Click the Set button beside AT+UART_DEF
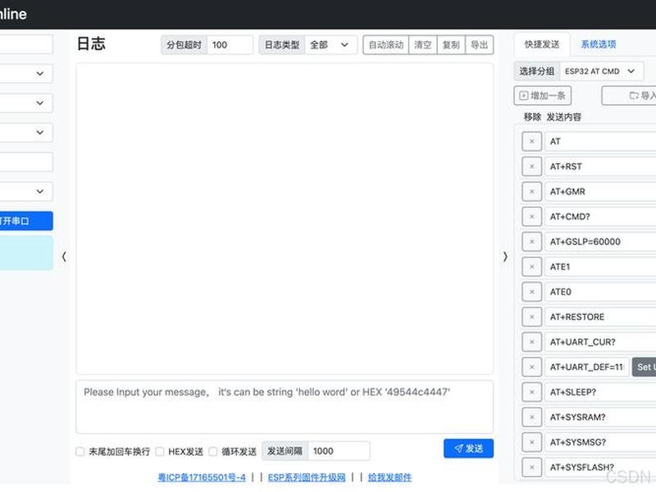 (x=644, y=367)
